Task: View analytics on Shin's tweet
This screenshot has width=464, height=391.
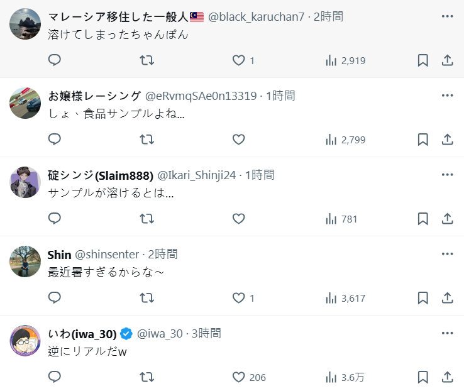Action: (345, 298)
